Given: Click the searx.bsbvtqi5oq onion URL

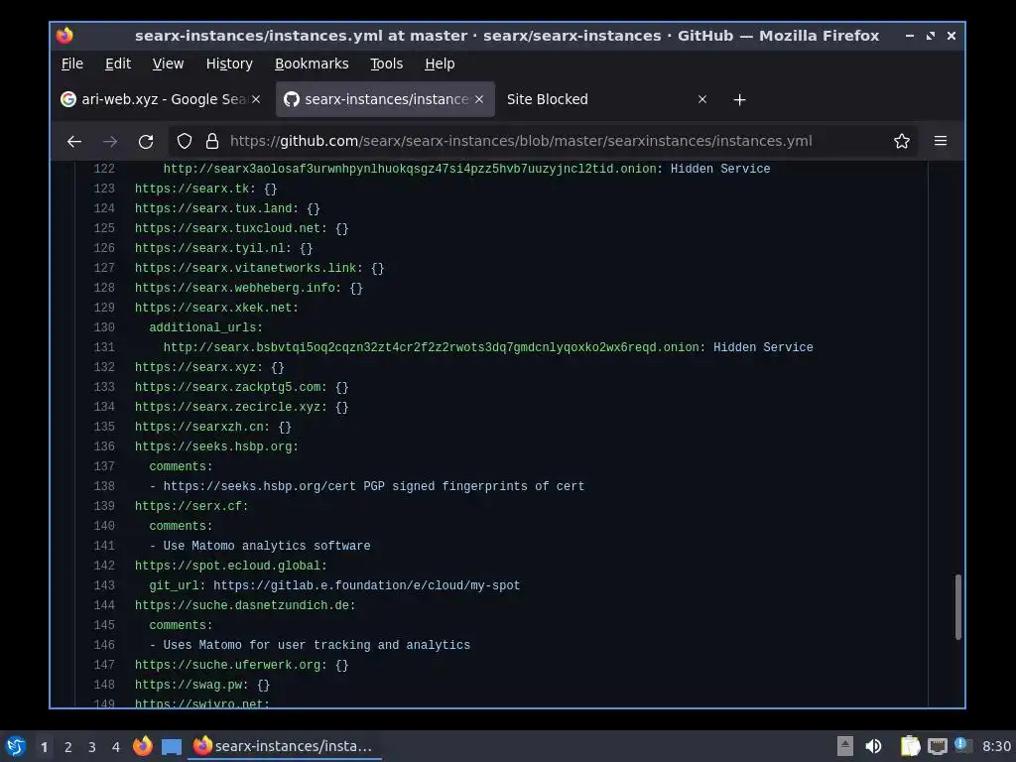Looking at the screenshot, I should coord(431,347).
